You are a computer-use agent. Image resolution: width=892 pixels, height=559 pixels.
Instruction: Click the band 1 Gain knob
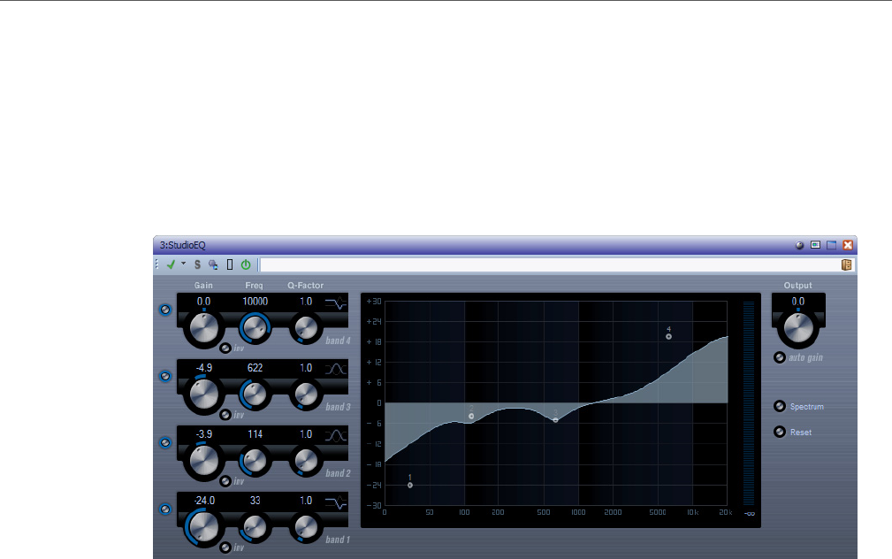(x=203, y=528)
